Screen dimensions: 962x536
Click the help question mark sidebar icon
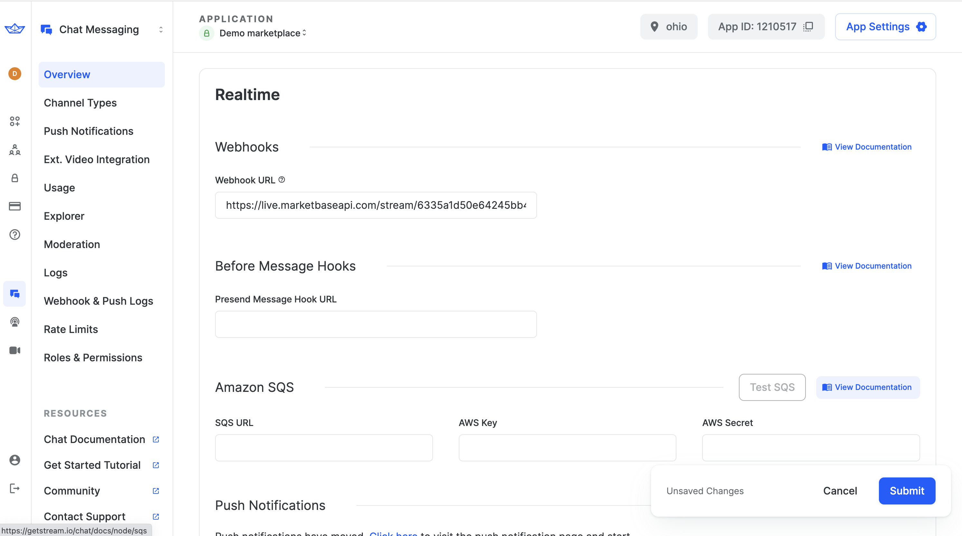tap(14, 235)
